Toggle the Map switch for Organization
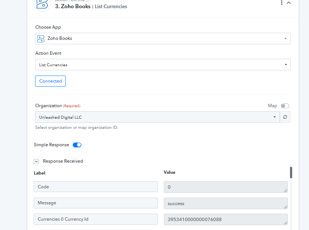 click(x=285, y=106)
